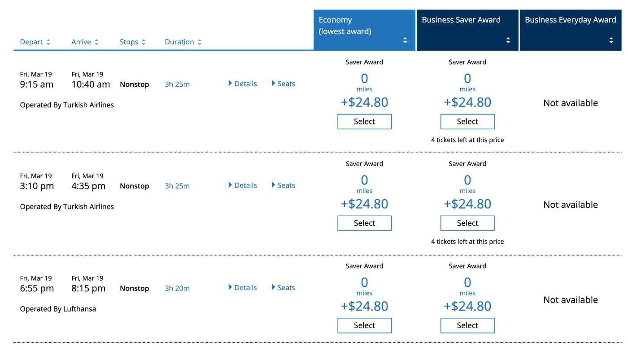The height and width of the screenshot is (350, 628).
Task: Open Seats for the 6:55 pm flight
Action: 286,287
